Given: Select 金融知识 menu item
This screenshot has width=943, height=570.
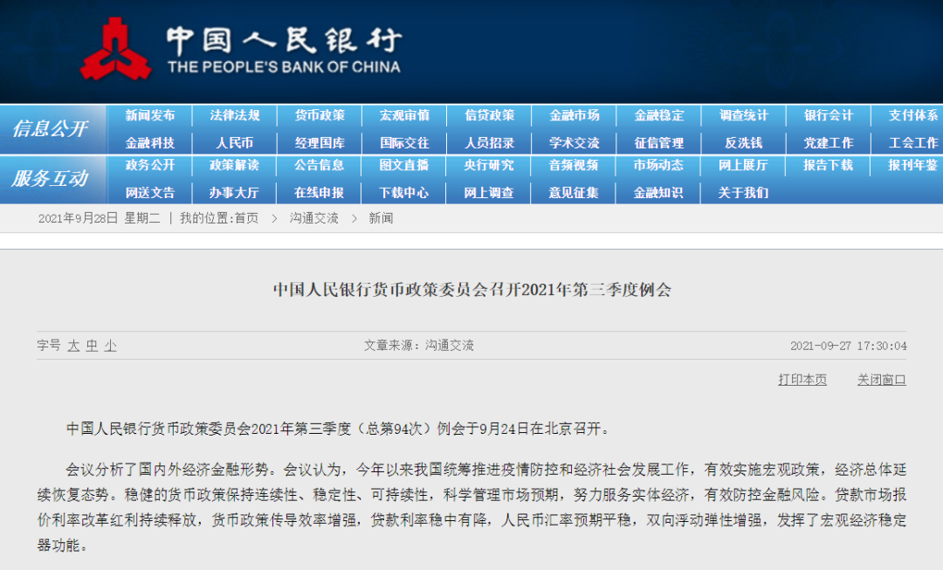Looking at the screenshot, I should pos(658,192).
